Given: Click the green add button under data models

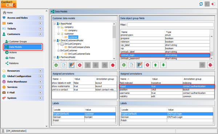Looking at the screenshot, I should tap(56, 65).
